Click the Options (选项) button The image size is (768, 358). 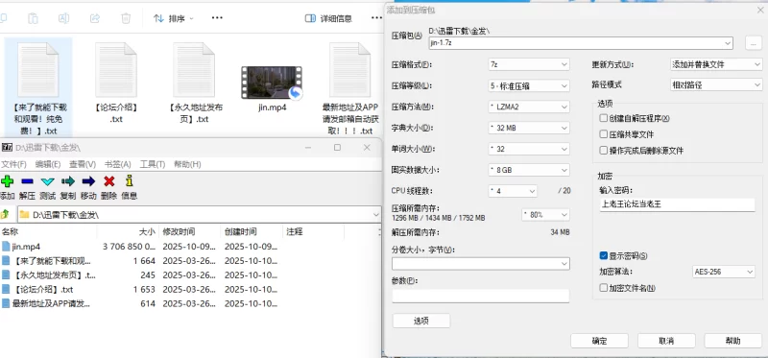(x=421, y=321)
